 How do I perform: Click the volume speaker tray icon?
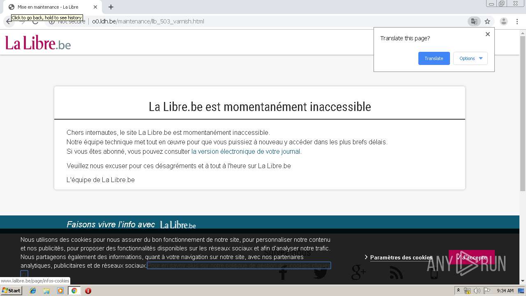pos(477,291)
